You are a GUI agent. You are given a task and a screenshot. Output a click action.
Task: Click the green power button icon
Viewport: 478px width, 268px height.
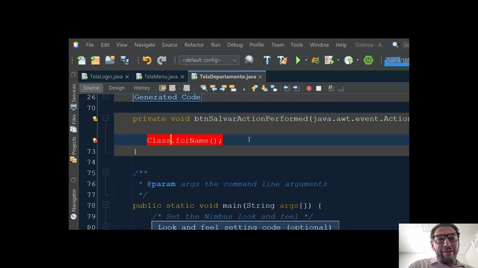(x=368, y=60)
